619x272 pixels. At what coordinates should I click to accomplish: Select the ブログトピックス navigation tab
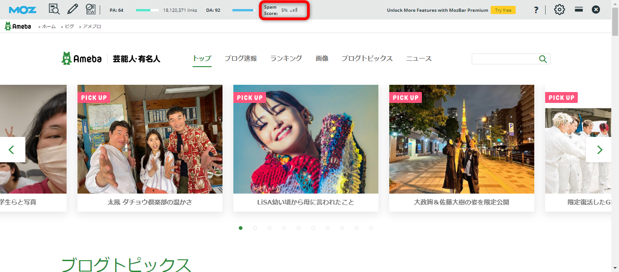click(367, 58)
